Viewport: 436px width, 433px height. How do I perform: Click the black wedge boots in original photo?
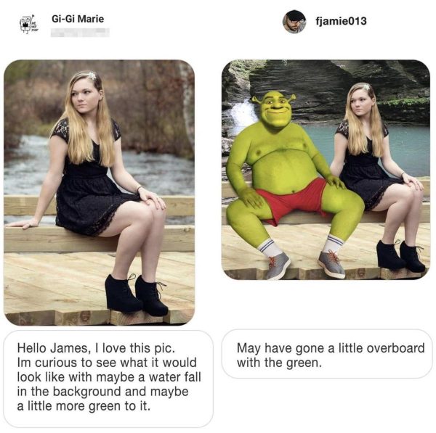tap(136, 294)
